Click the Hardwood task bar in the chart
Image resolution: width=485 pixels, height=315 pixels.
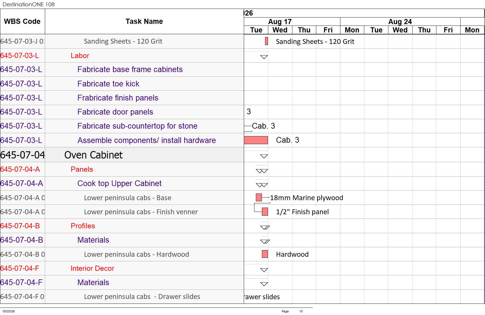(265, 254)
